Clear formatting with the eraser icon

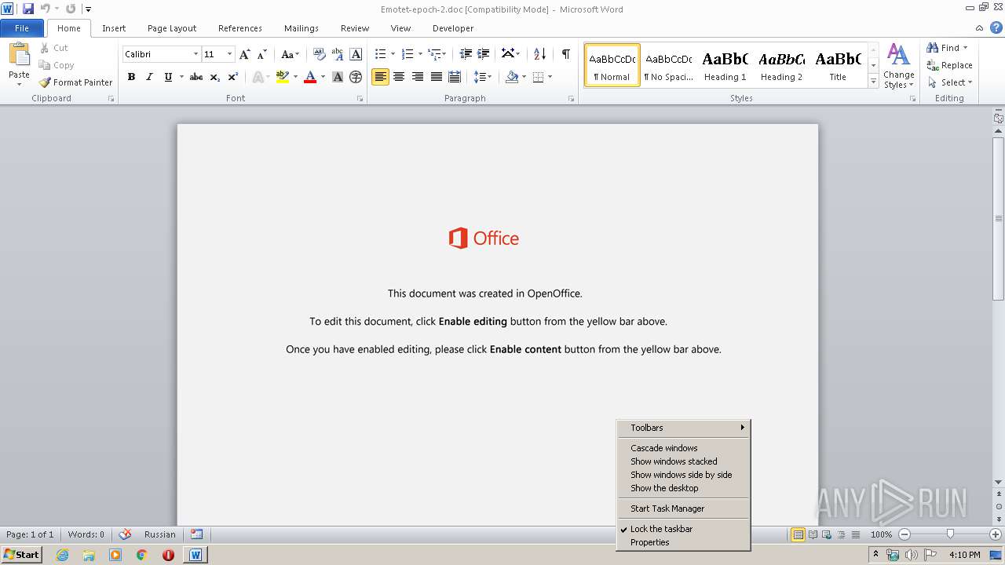319,54
